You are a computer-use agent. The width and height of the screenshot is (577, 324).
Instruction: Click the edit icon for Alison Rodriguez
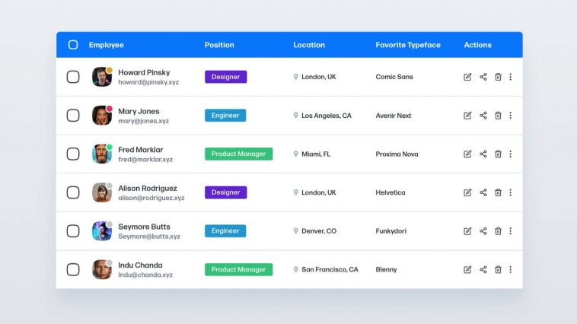pyautogui.click(x=467, y=192)
